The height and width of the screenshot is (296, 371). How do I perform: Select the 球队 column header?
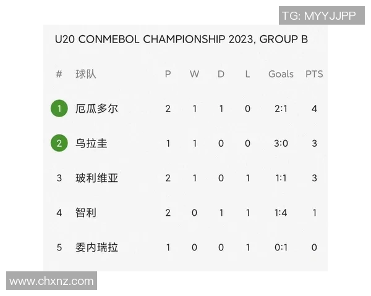(x=86, y=74)
